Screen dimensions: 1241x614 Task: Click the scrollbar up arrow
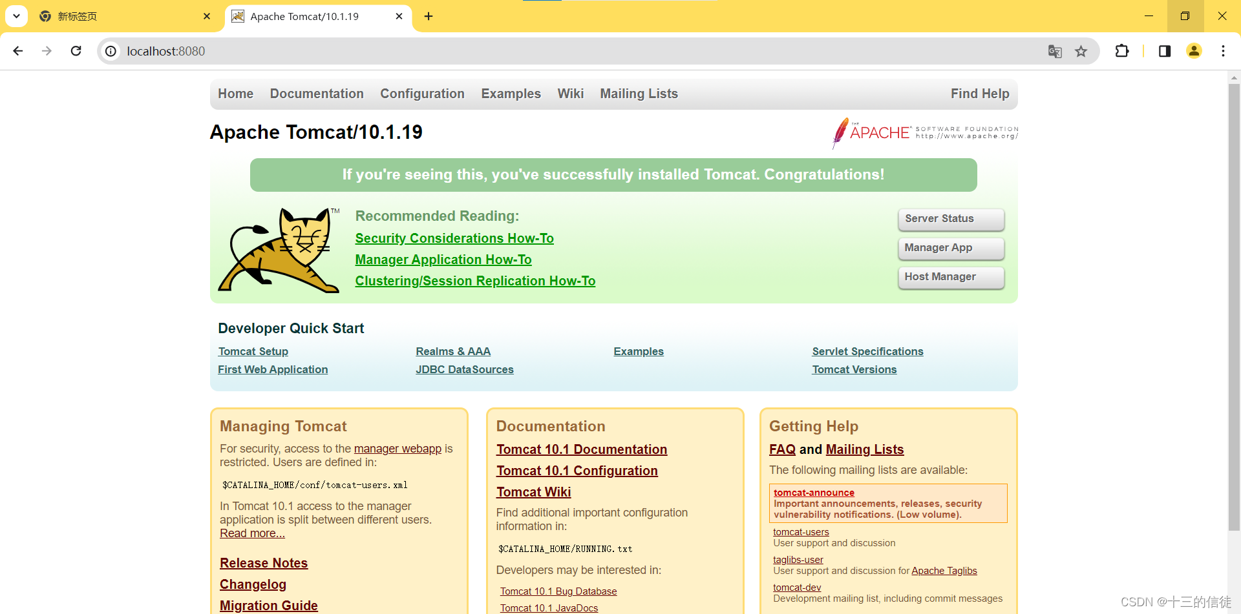coord(1234,77)
